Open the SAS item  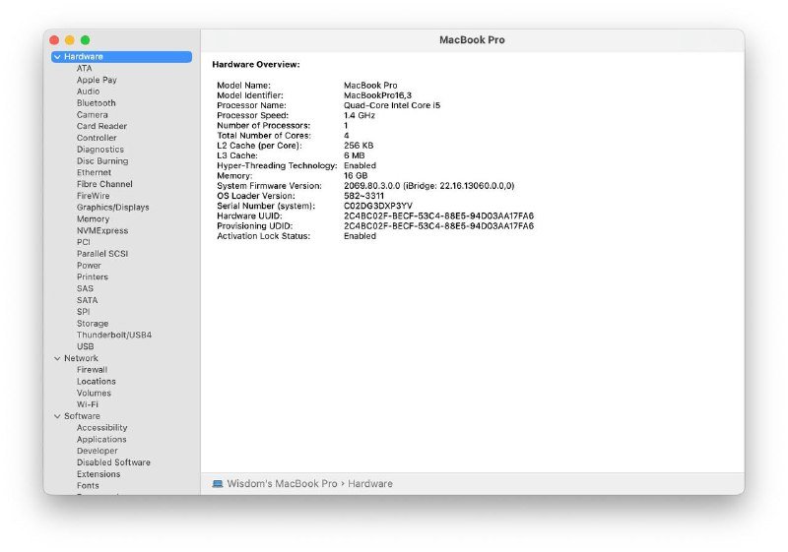coord(85,288)
